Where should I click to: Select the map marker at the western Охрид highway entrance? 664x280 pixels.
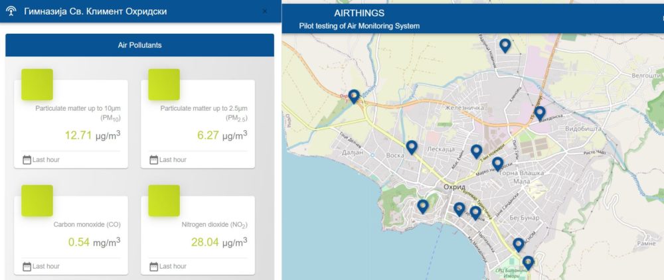pos(354,96)
